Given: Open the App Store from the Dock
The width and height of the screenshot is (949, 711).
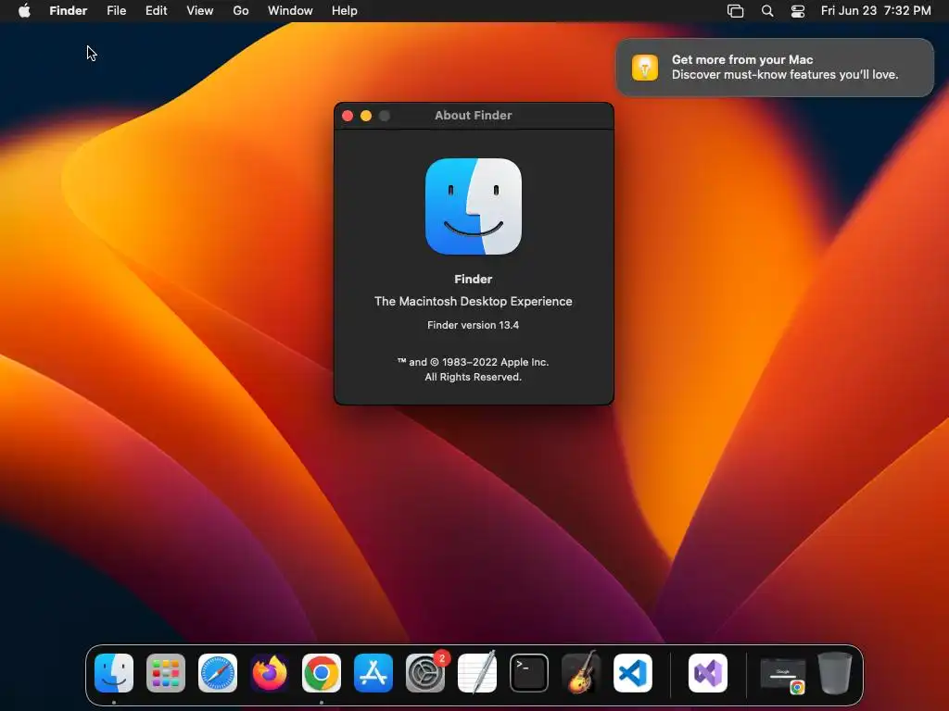Looking at the screenshot, I should coord(373,673).
